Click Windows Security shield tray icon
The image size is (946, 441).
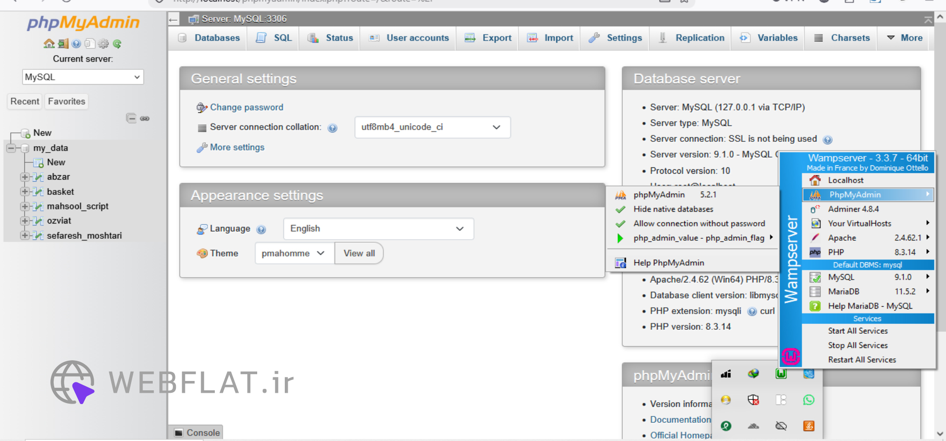[753, 400]
